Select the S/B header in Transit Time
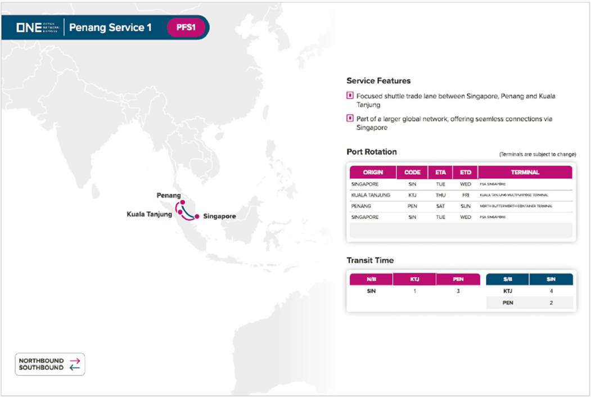591x397 pixels. [507, 279]
